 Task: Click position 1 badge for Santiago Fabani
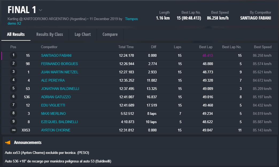(x=13, y=56)
